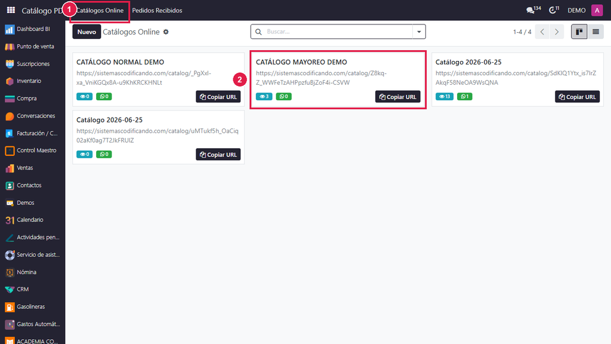Open Contactos app icon
The width and height of the screenshot is (611, 344).
click(x=10, y=185)
